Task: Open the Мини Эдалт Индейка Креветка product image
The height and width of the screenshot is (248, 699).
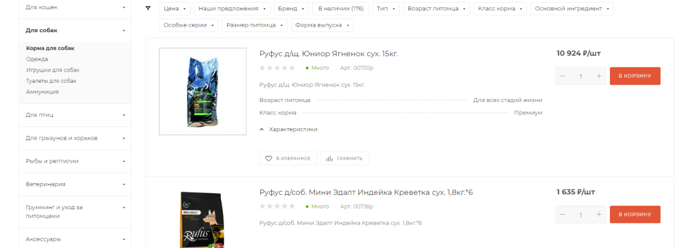Action: point(203,219)
